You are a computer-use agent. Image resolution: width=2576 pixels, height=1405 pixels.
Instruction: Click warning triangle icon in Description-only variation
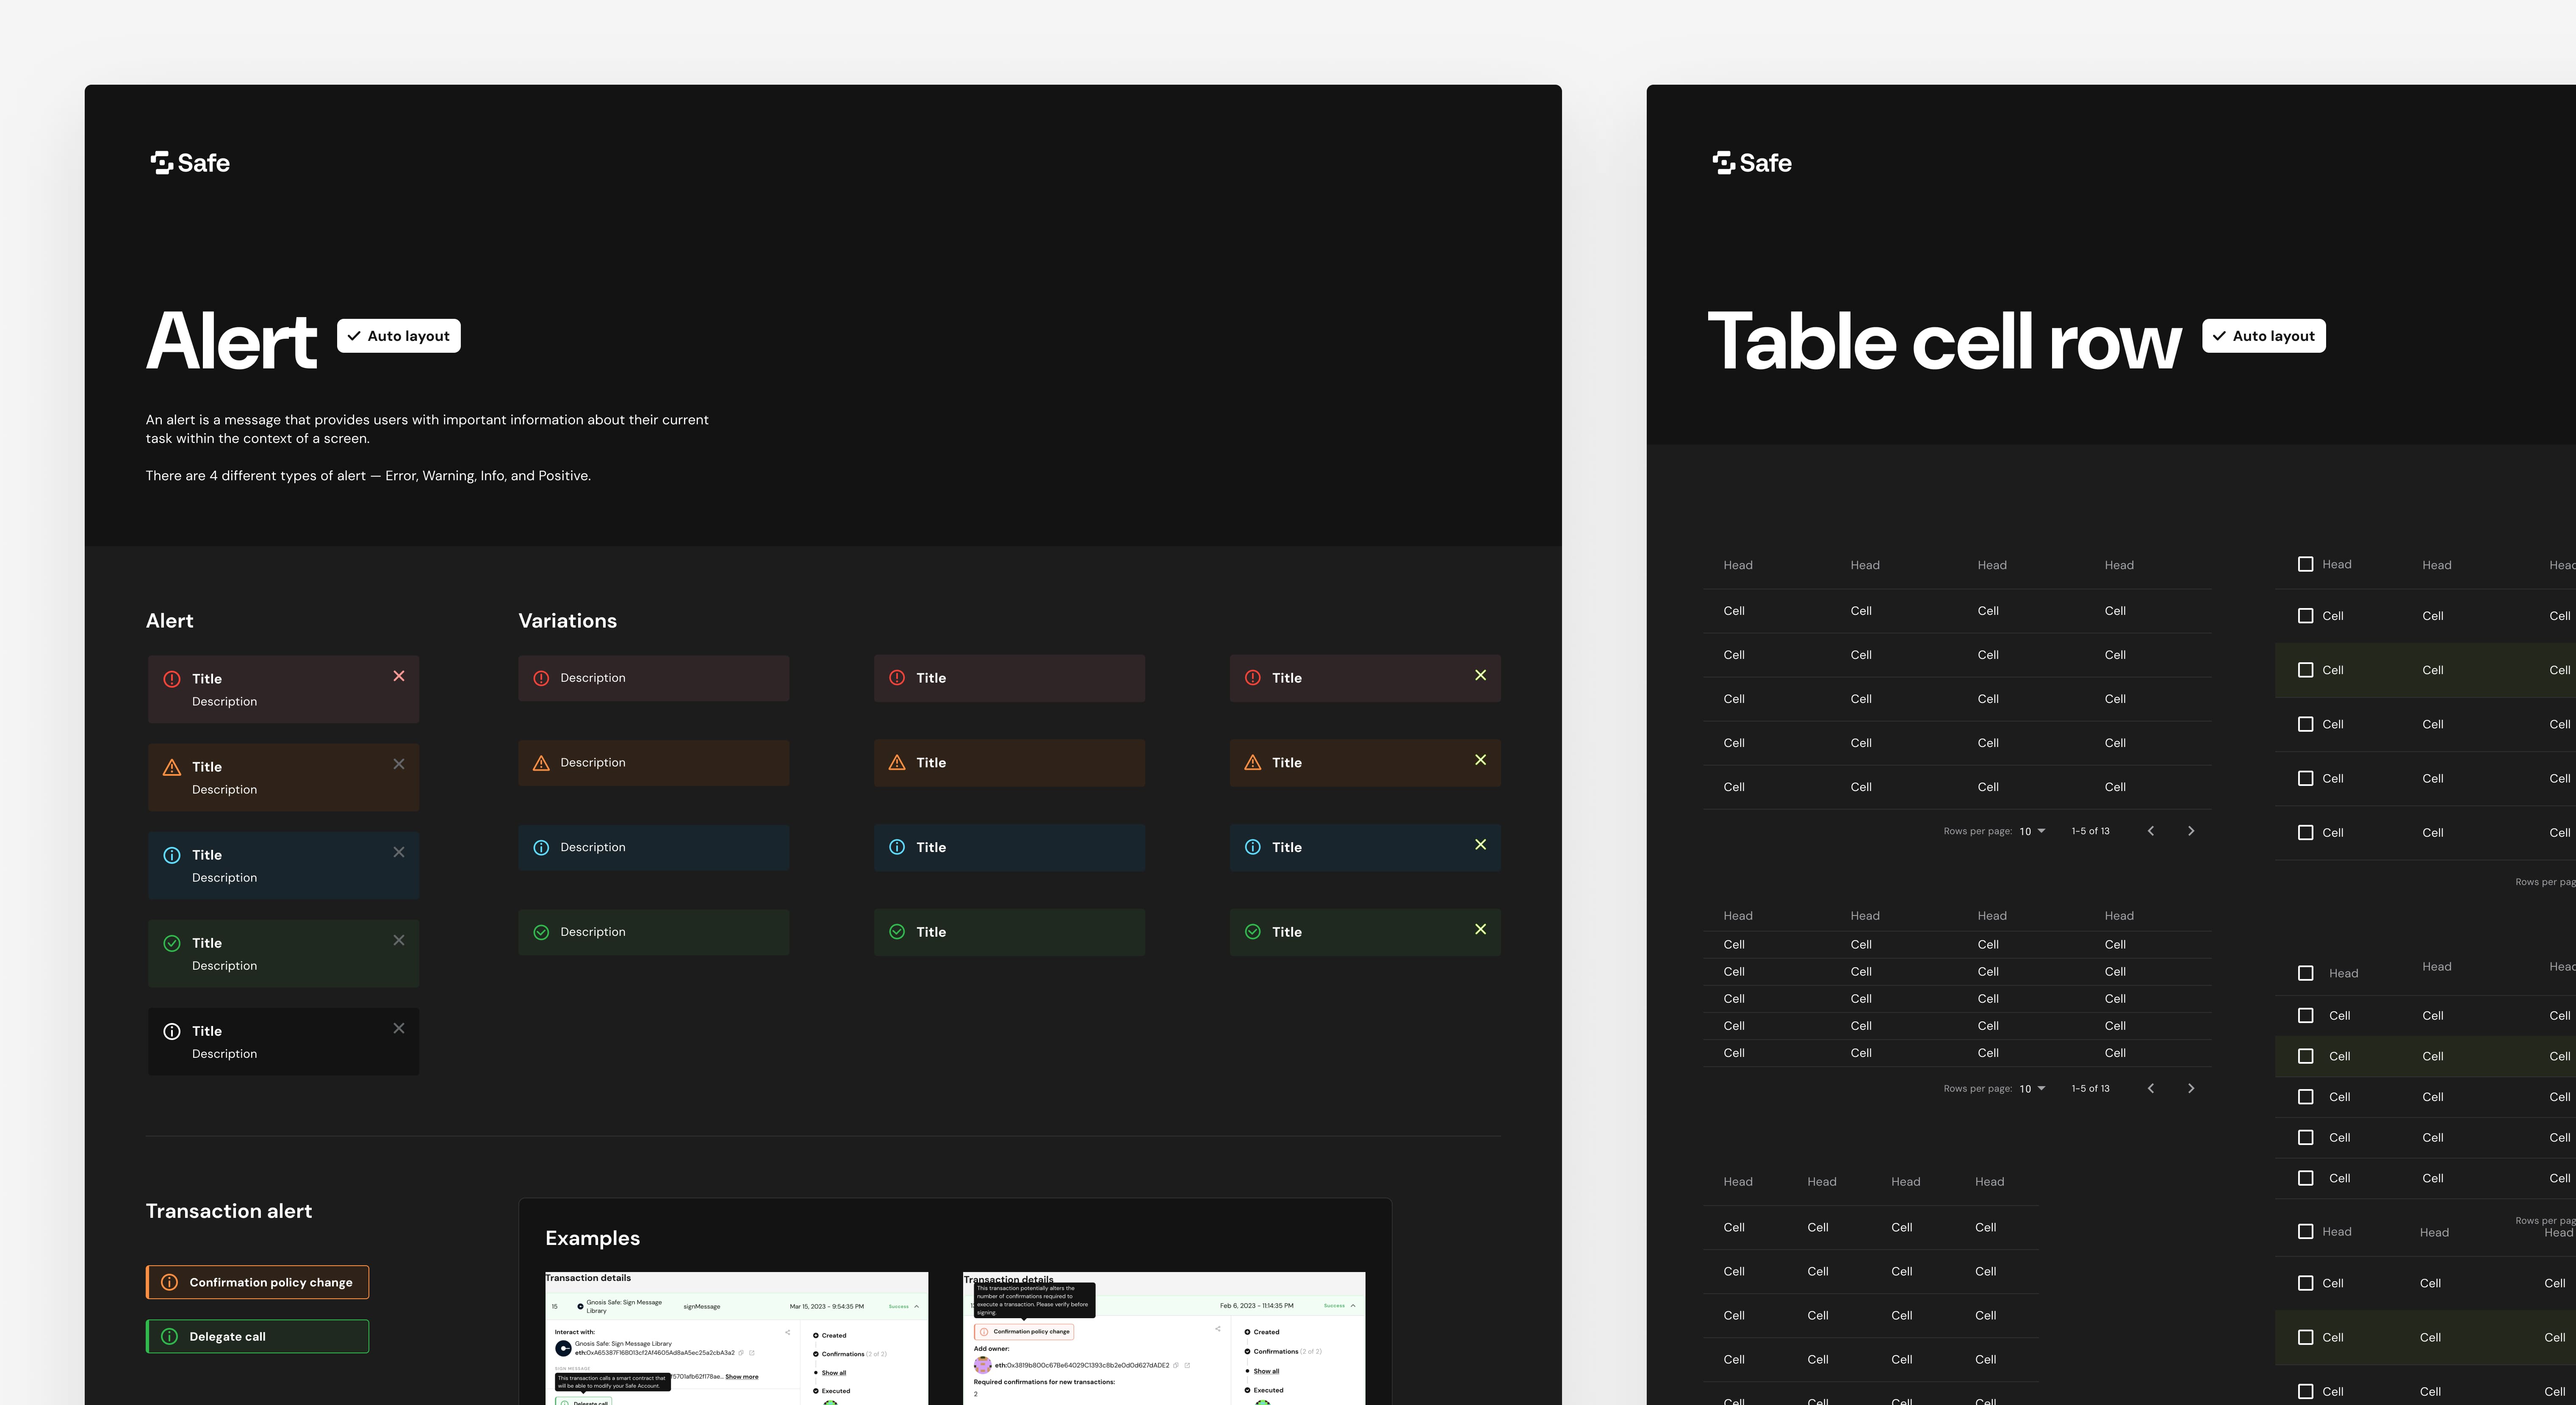point(541,763)
